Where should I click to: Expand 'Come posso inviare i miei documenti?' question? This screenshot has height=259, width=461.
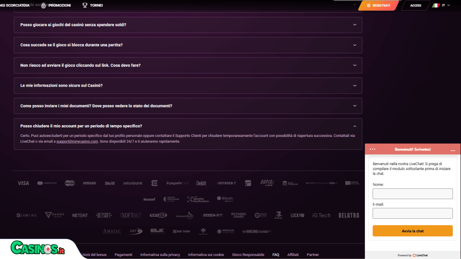point(188,106)
